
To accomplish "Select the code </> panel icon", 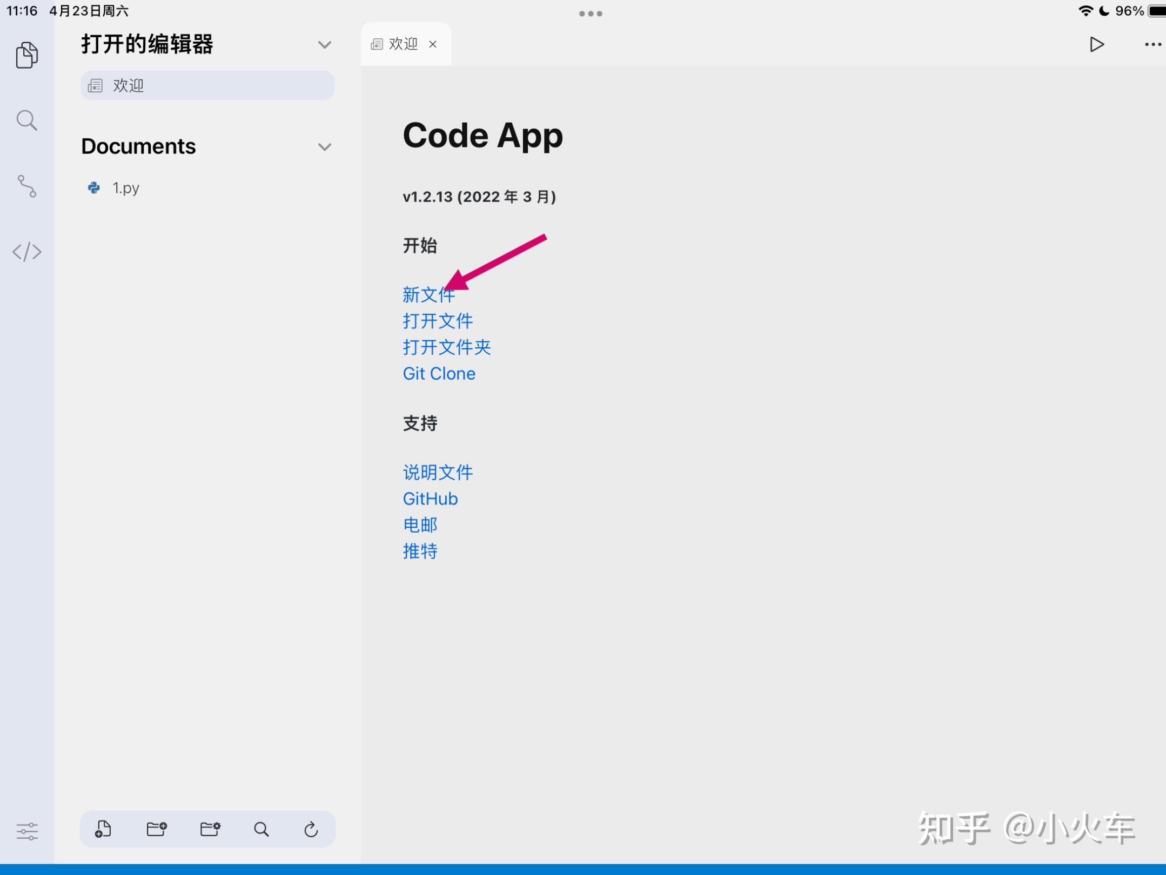I will click(x=27, y=251).
